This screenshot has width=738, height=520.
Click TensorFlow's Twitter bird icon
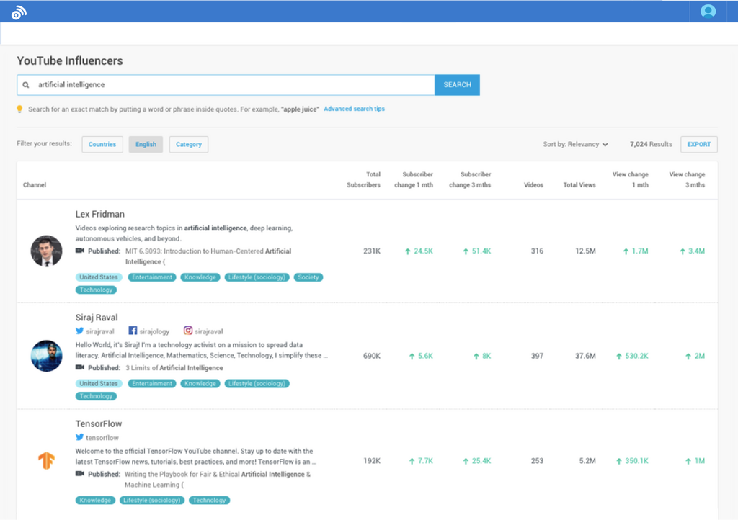[80, 437]
